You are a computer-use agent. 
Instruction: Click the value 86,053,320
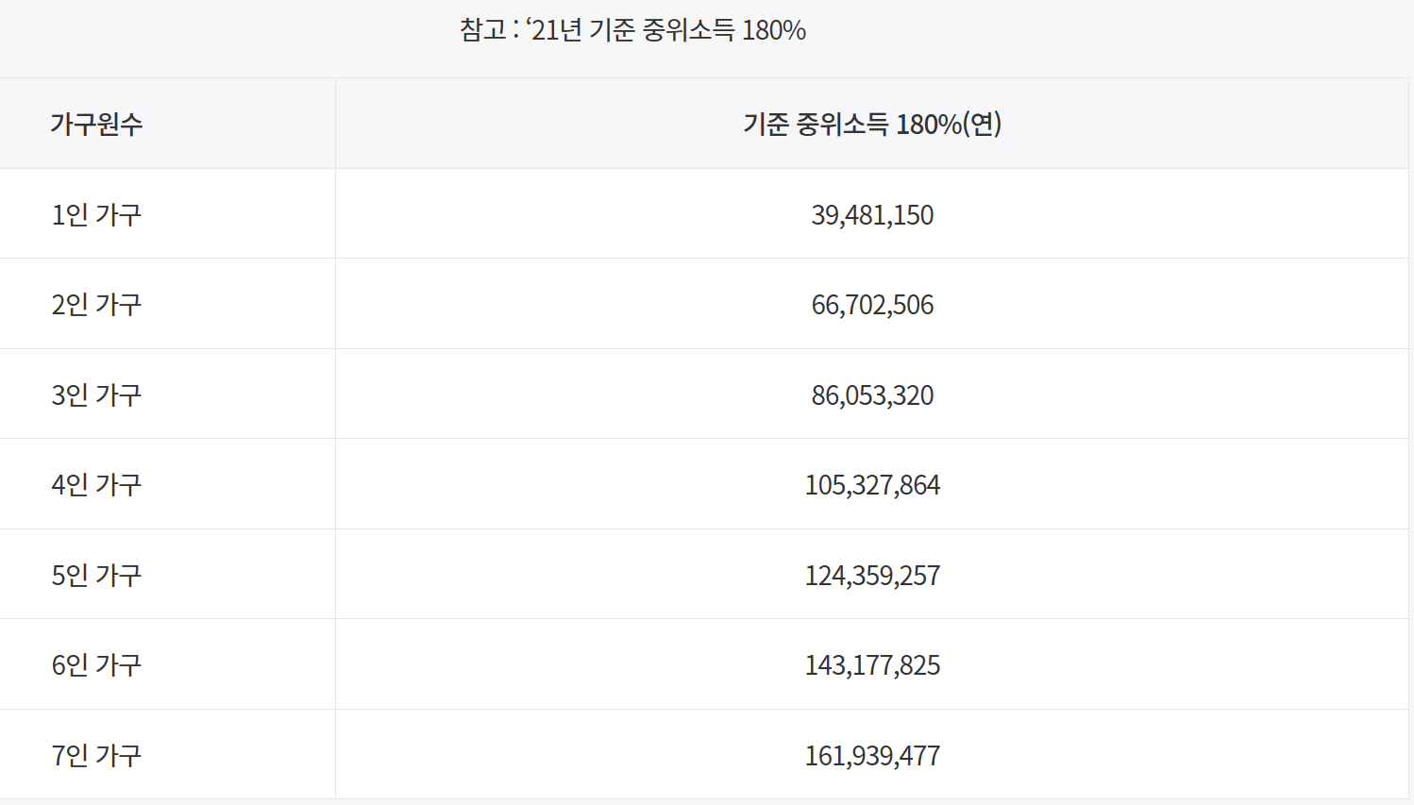[872, 395]
